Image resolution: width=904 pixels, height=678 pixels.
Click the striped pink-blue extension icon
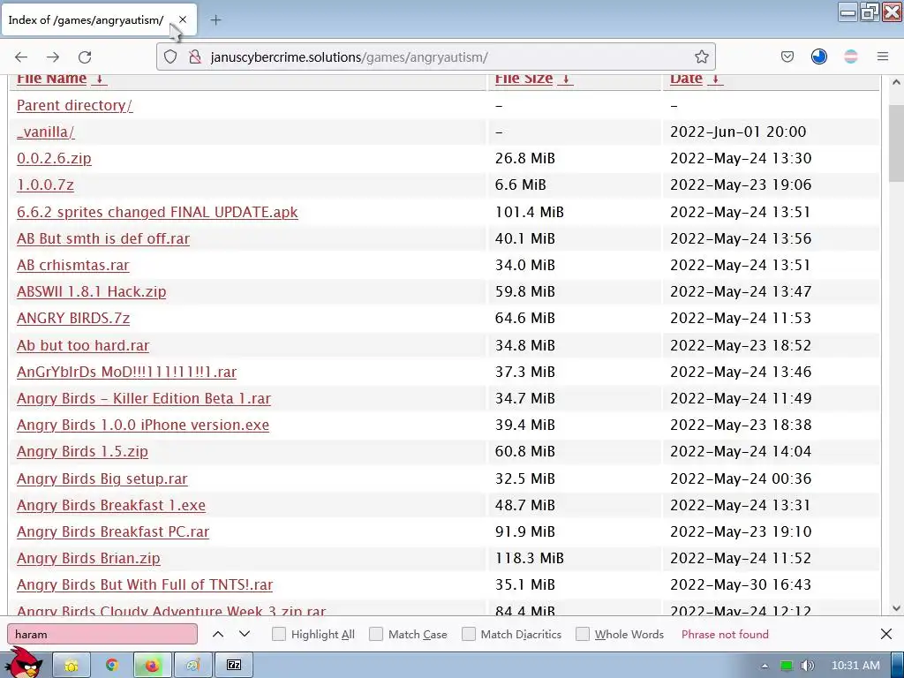click(850, 56)
